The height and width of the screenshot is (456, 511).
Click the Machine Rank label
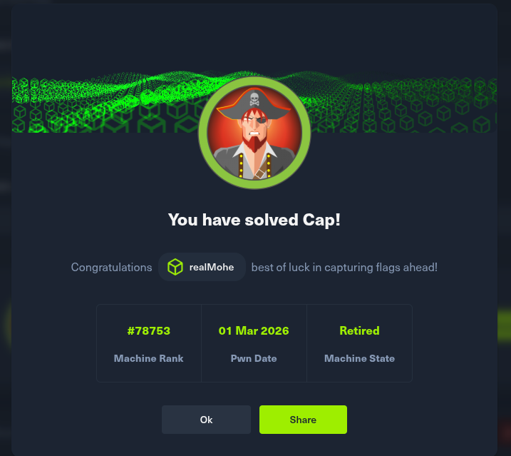[149, 358]
